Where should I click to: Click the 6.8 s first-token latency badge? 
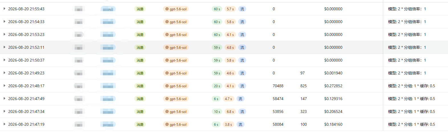pos(230,111)
